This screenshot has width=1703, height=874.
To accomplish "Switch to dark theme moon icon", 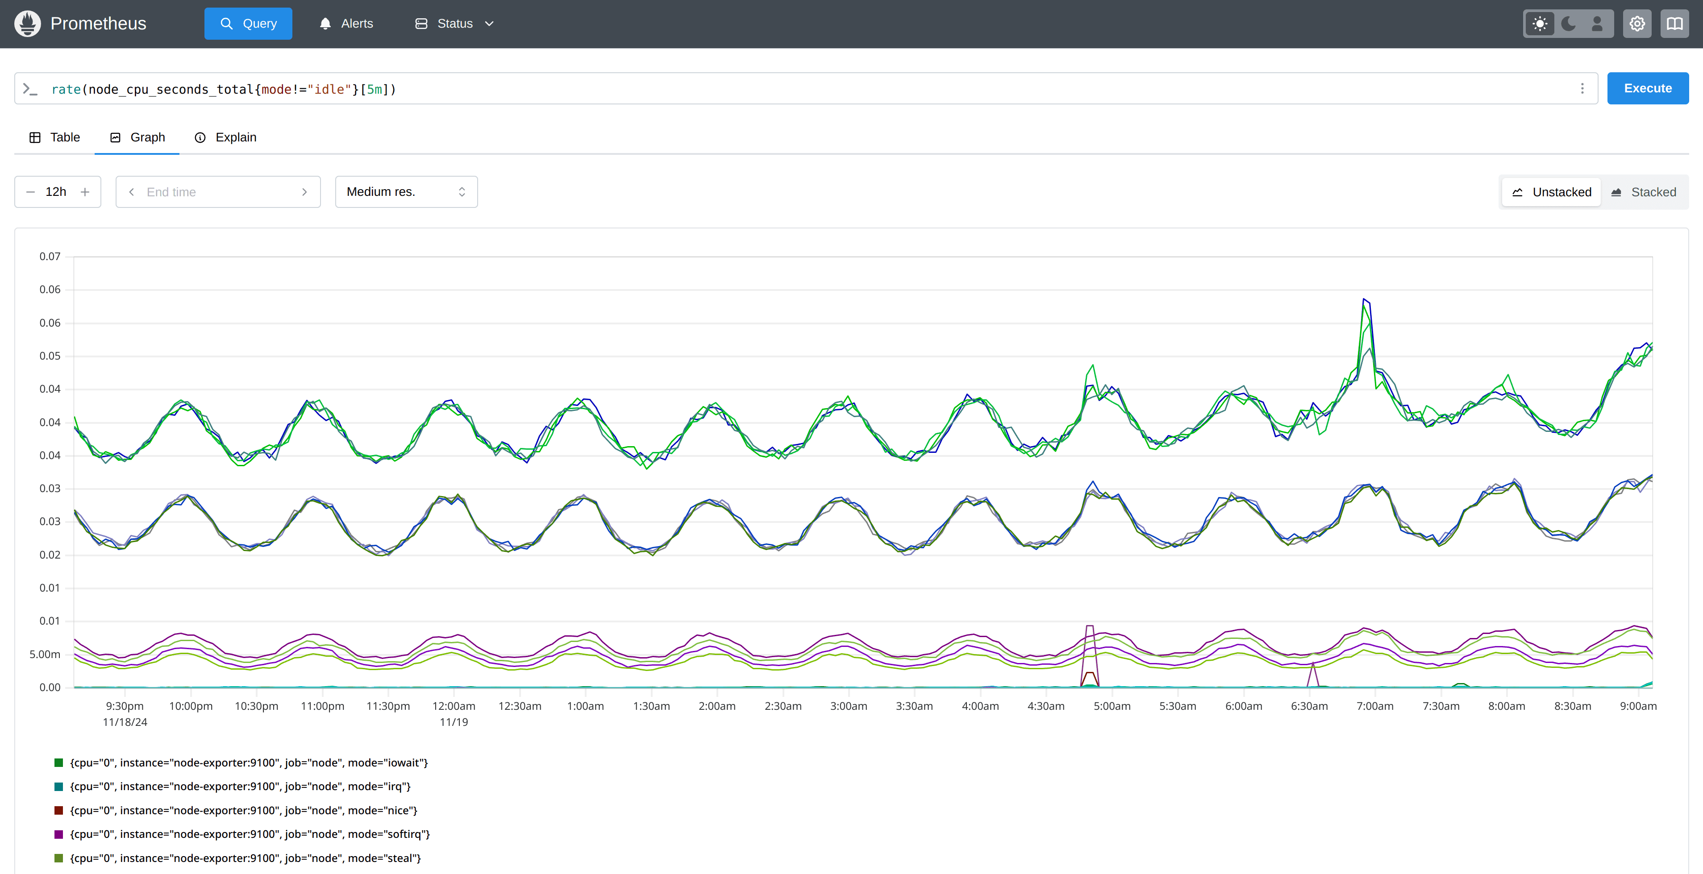I will pos(1568,24).
